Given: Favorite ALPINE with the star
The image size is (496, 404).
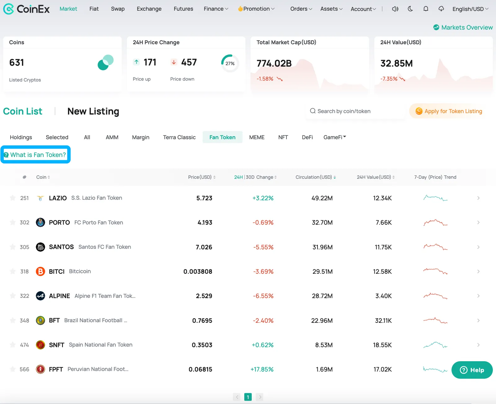Looking at the screenshot, I should click(x=13, y=296).
